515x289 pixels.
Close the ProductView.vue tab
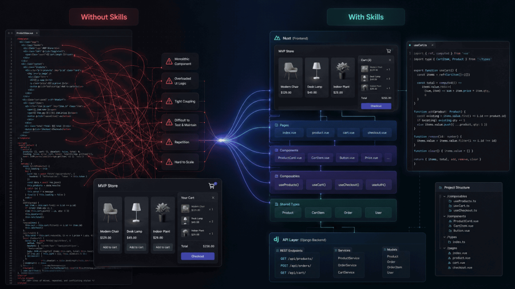pos(37,33)
